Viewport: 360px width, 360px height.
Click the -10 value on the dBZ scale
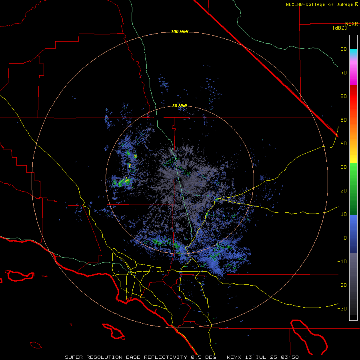tap(342, 262)
